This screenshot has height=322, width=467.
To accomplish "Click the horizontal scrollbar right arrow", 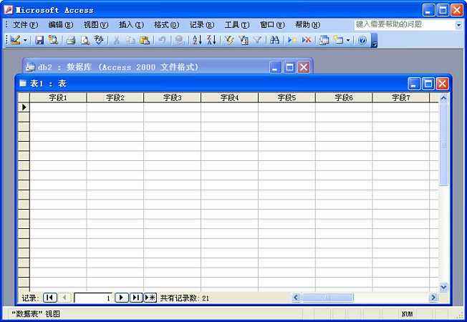I will point(433,297).
